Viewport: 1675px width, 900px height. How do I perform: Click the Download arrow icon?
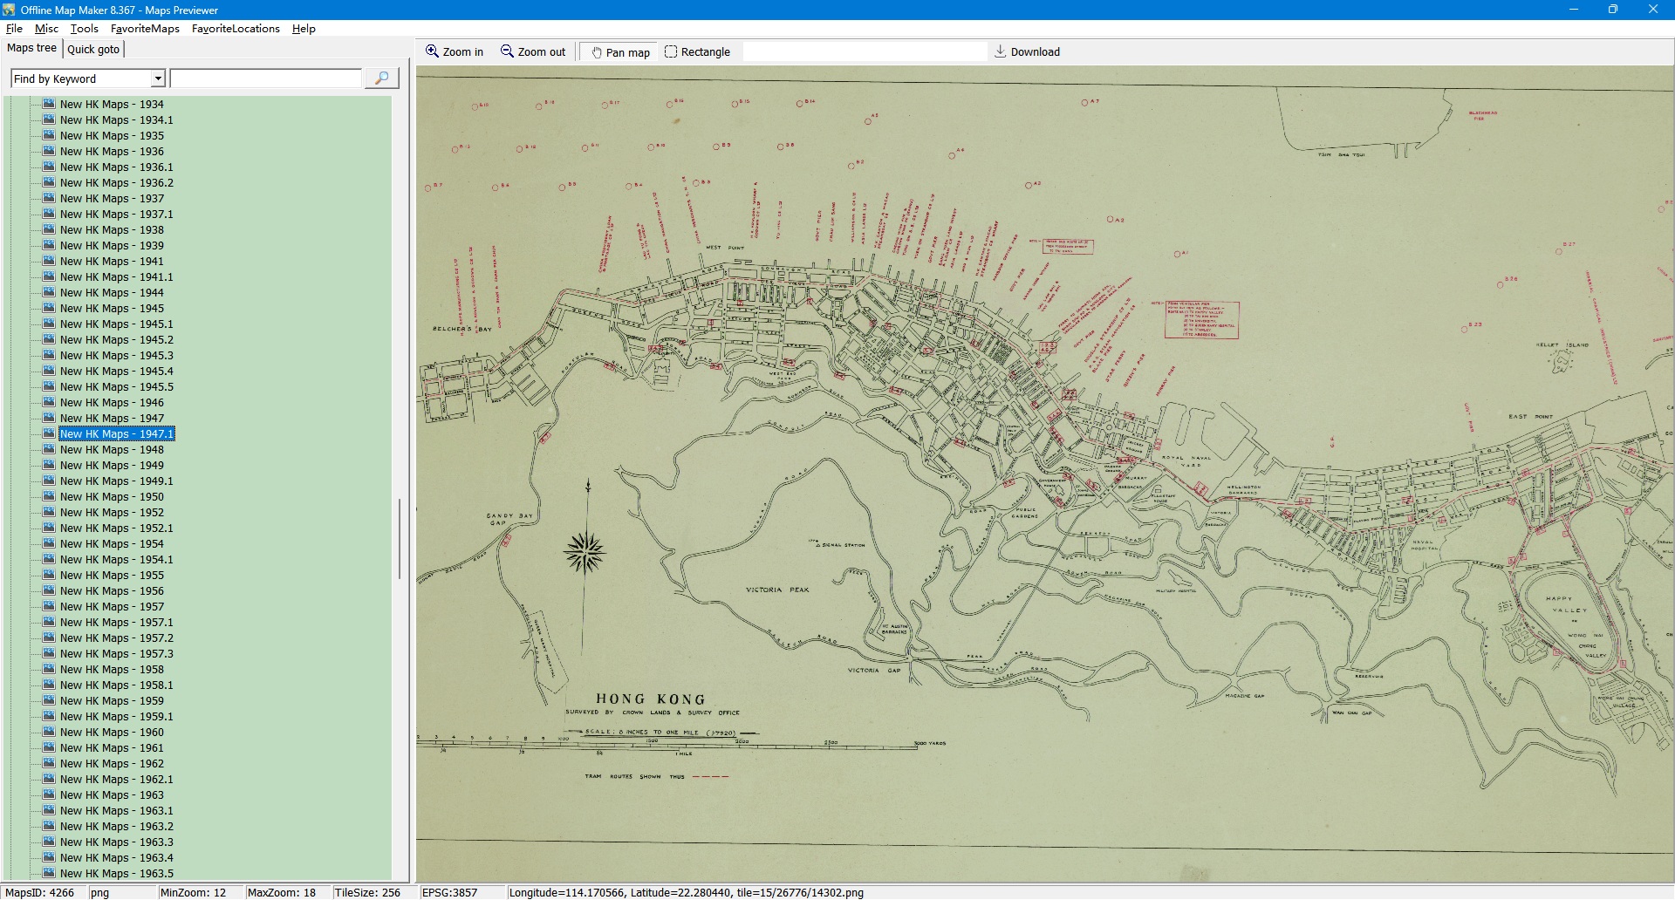pos(1001,51)
